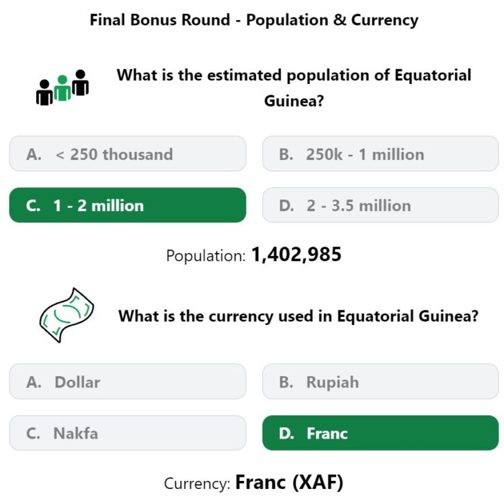504x497 pixels.
Task: Click the Final Bonus Round heading
Action: pyautogui.click(x=254, y=20)
